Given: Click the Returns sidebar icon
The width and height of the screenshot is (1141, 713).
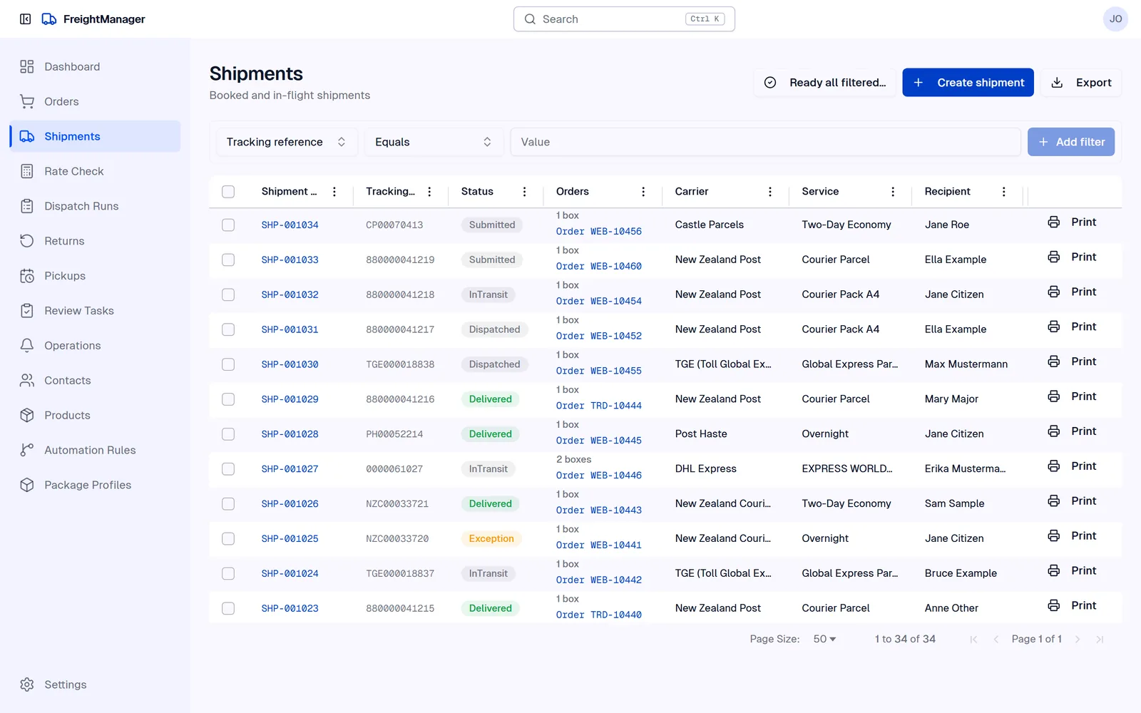Looking at the screenshot, I should point(27,241).
